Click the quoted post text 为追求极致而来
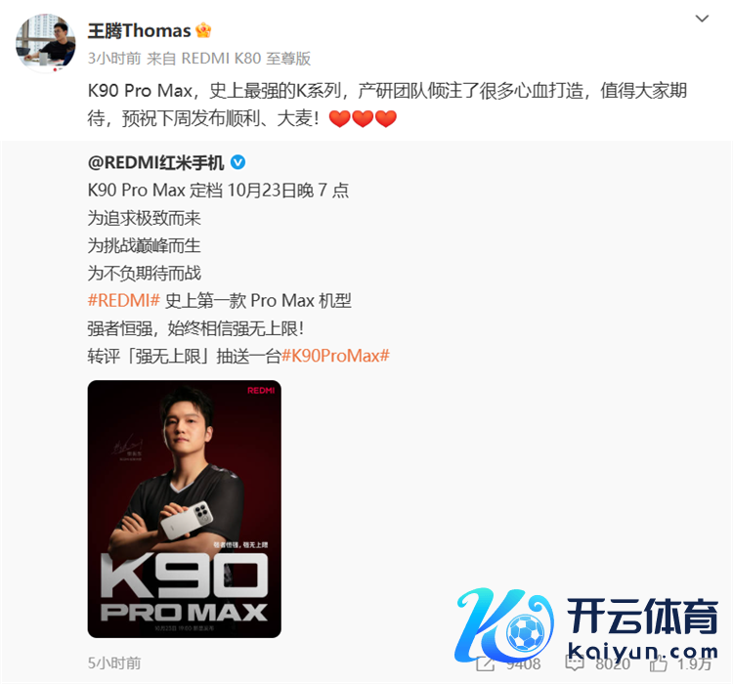 [x=144, y=218]
